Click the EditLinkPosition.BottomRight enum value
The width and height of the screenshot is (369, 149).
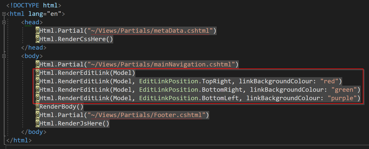[191, 90]
